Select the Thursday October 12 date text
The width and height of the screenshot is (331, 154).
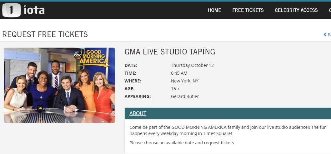[192, 65]
